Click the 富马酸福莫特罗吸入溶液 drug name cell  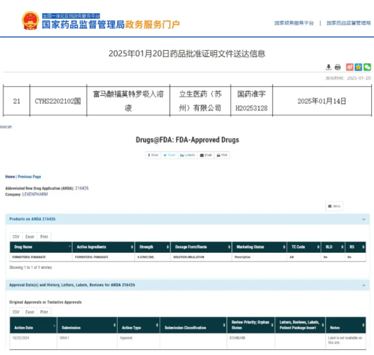click(x=128, y=101)
